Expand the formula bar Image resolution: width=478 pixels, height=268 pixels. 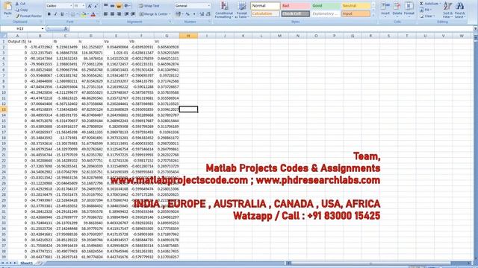click(476, 28)
